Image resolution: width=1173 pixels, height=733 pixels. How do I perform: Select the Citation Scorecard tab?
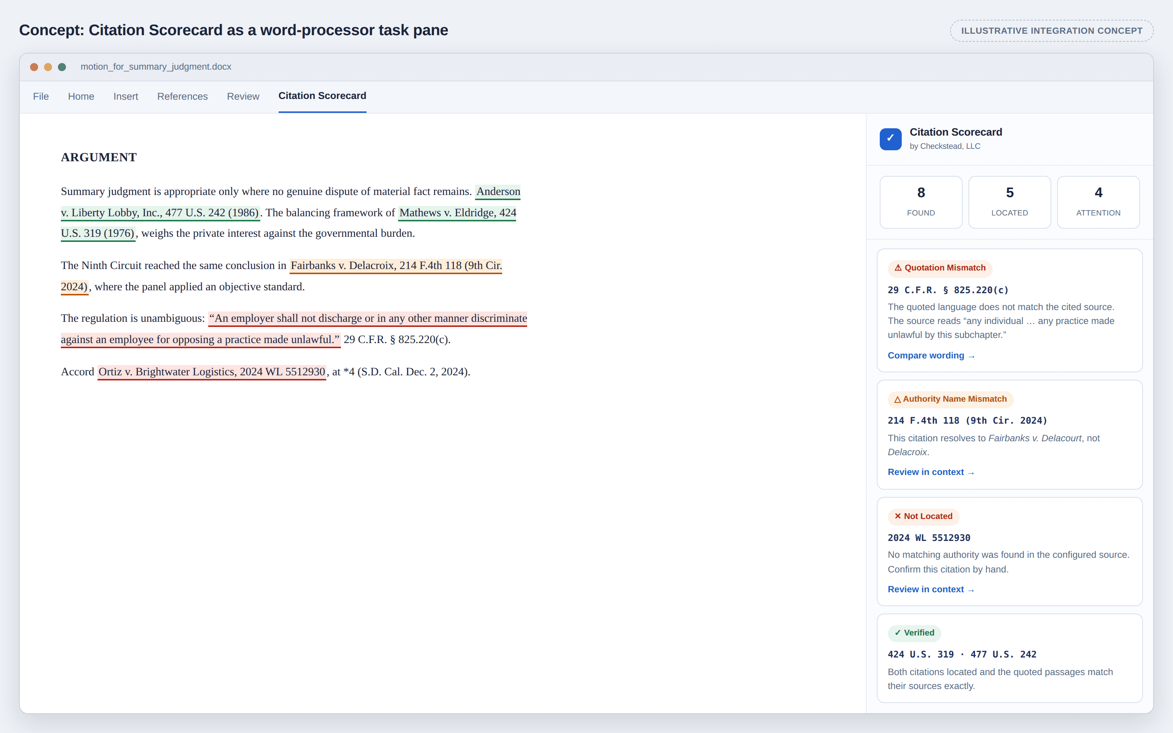tap(322, 96)
